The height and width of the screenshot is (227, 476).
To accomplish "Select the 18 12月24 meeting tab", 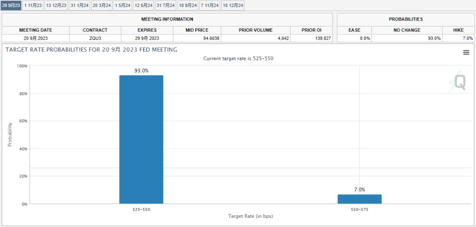I will (232, 6).
